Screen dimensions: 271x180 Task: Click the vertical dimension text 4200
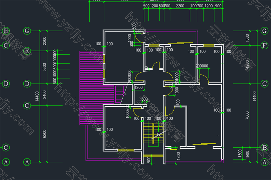point(247,64)
